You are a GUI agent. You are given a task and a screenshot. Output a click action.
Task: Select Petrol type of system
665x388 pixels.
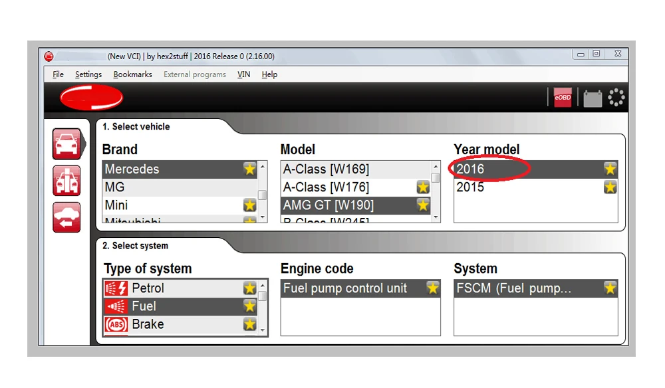tap(180, 288)
